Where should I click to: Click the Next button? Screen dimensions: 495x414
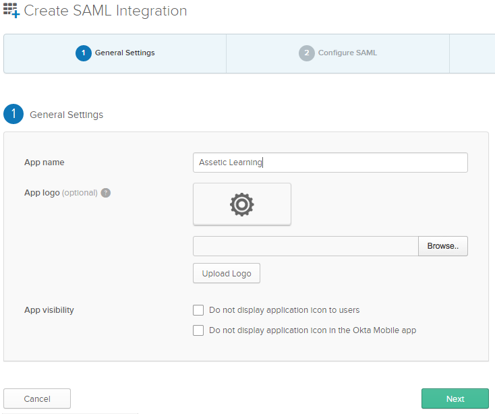pos(455,399)
